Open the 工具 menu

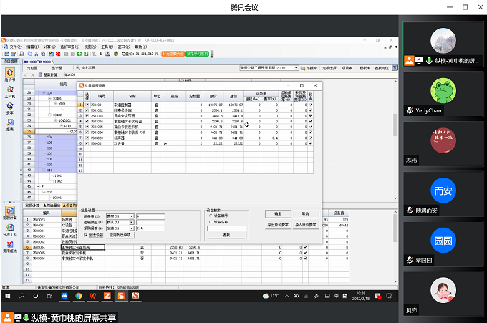(x=107, y=47)
